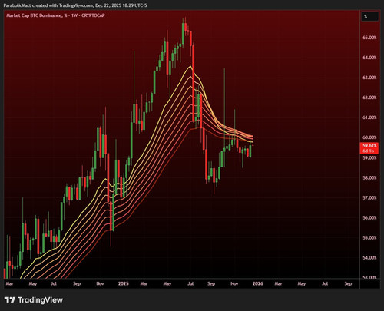Screen dimensions: 384x311
Task: Click the 61.00% price axis label
Action: pos(369,117)
